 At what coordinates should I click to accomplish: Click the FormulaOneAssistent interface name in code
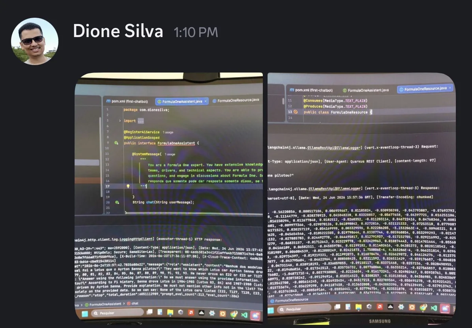pyautogui.click(x=176, y=143)
